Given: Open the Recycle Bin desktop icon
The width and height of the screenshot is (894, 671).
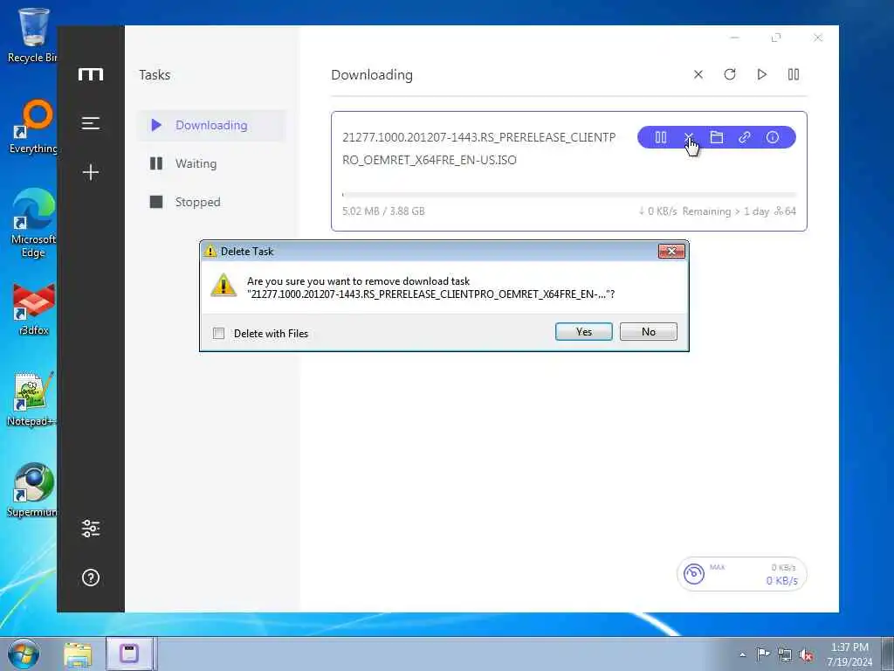Looking at the screenshot, I should (32, 35).
